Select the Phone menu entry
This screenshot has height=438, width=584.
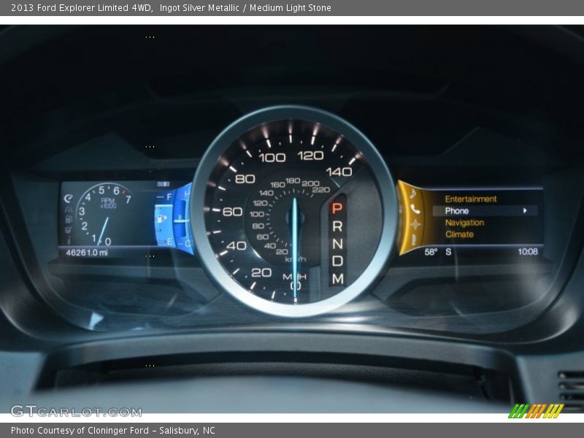[457, 211]
